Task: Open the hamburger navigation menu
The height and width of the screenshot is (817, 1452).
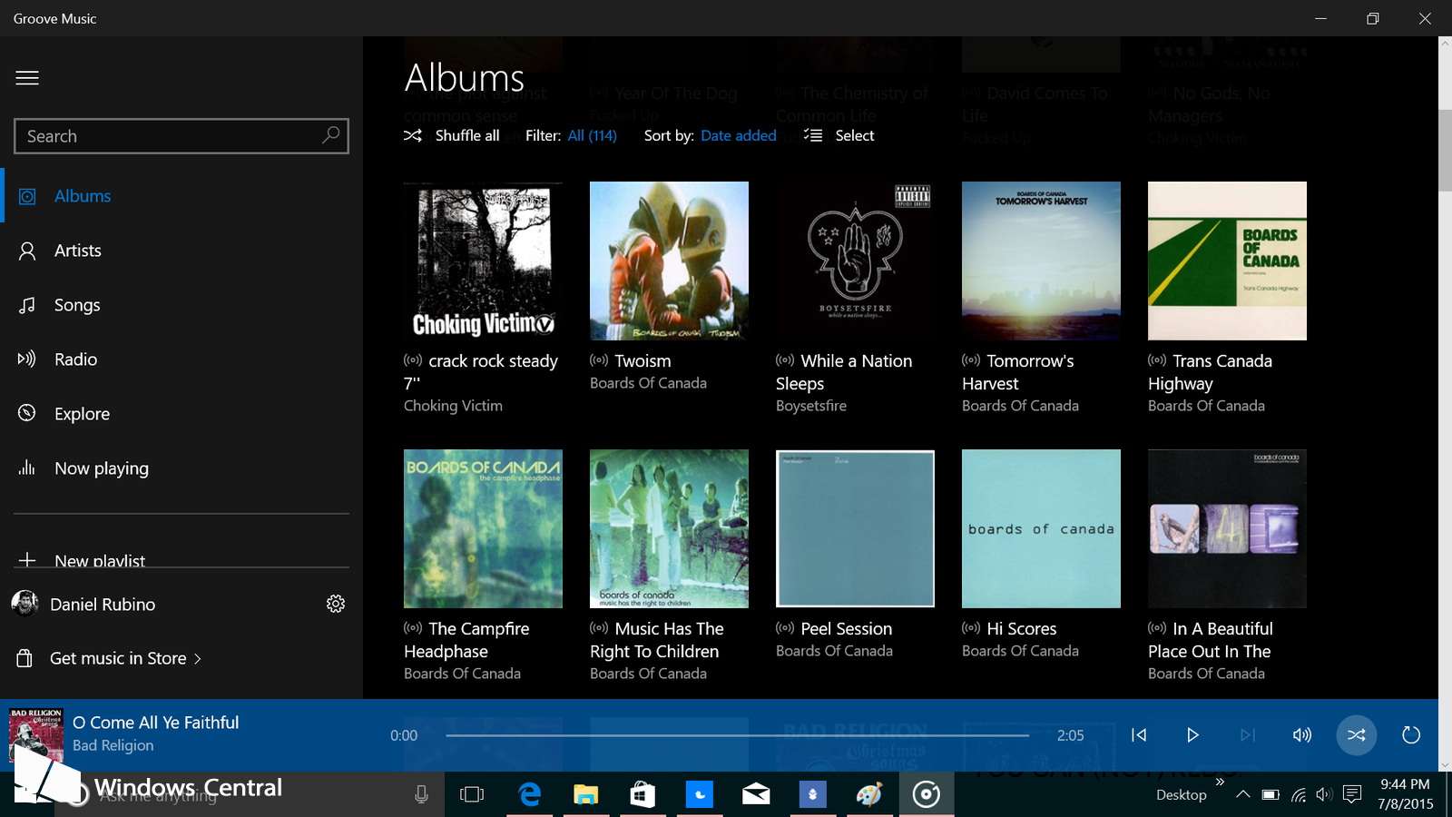Action: coord(27,78)
